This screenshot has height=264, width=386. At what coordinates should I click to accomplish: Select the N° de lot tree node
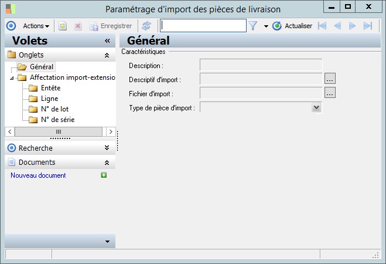56,109
